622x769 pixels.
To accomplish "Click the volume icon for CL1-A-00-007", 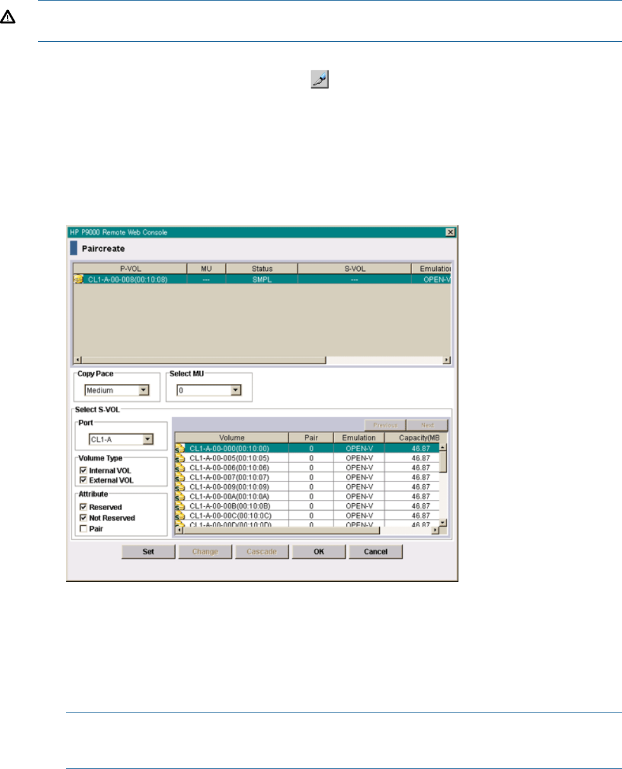I will pos(179,477).
